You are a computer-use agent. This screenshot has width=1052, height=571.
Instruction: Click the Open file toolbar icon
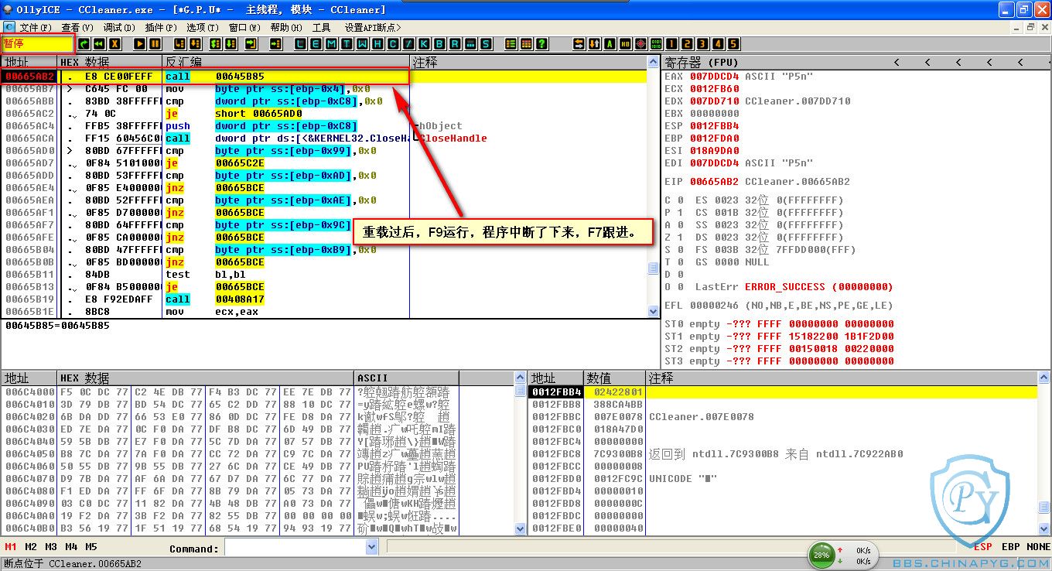pyautogui.click(x=84, y=44)
